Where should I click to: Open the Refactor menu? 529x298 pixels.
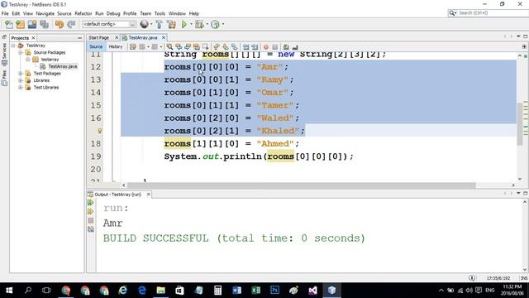coord(83,13)
